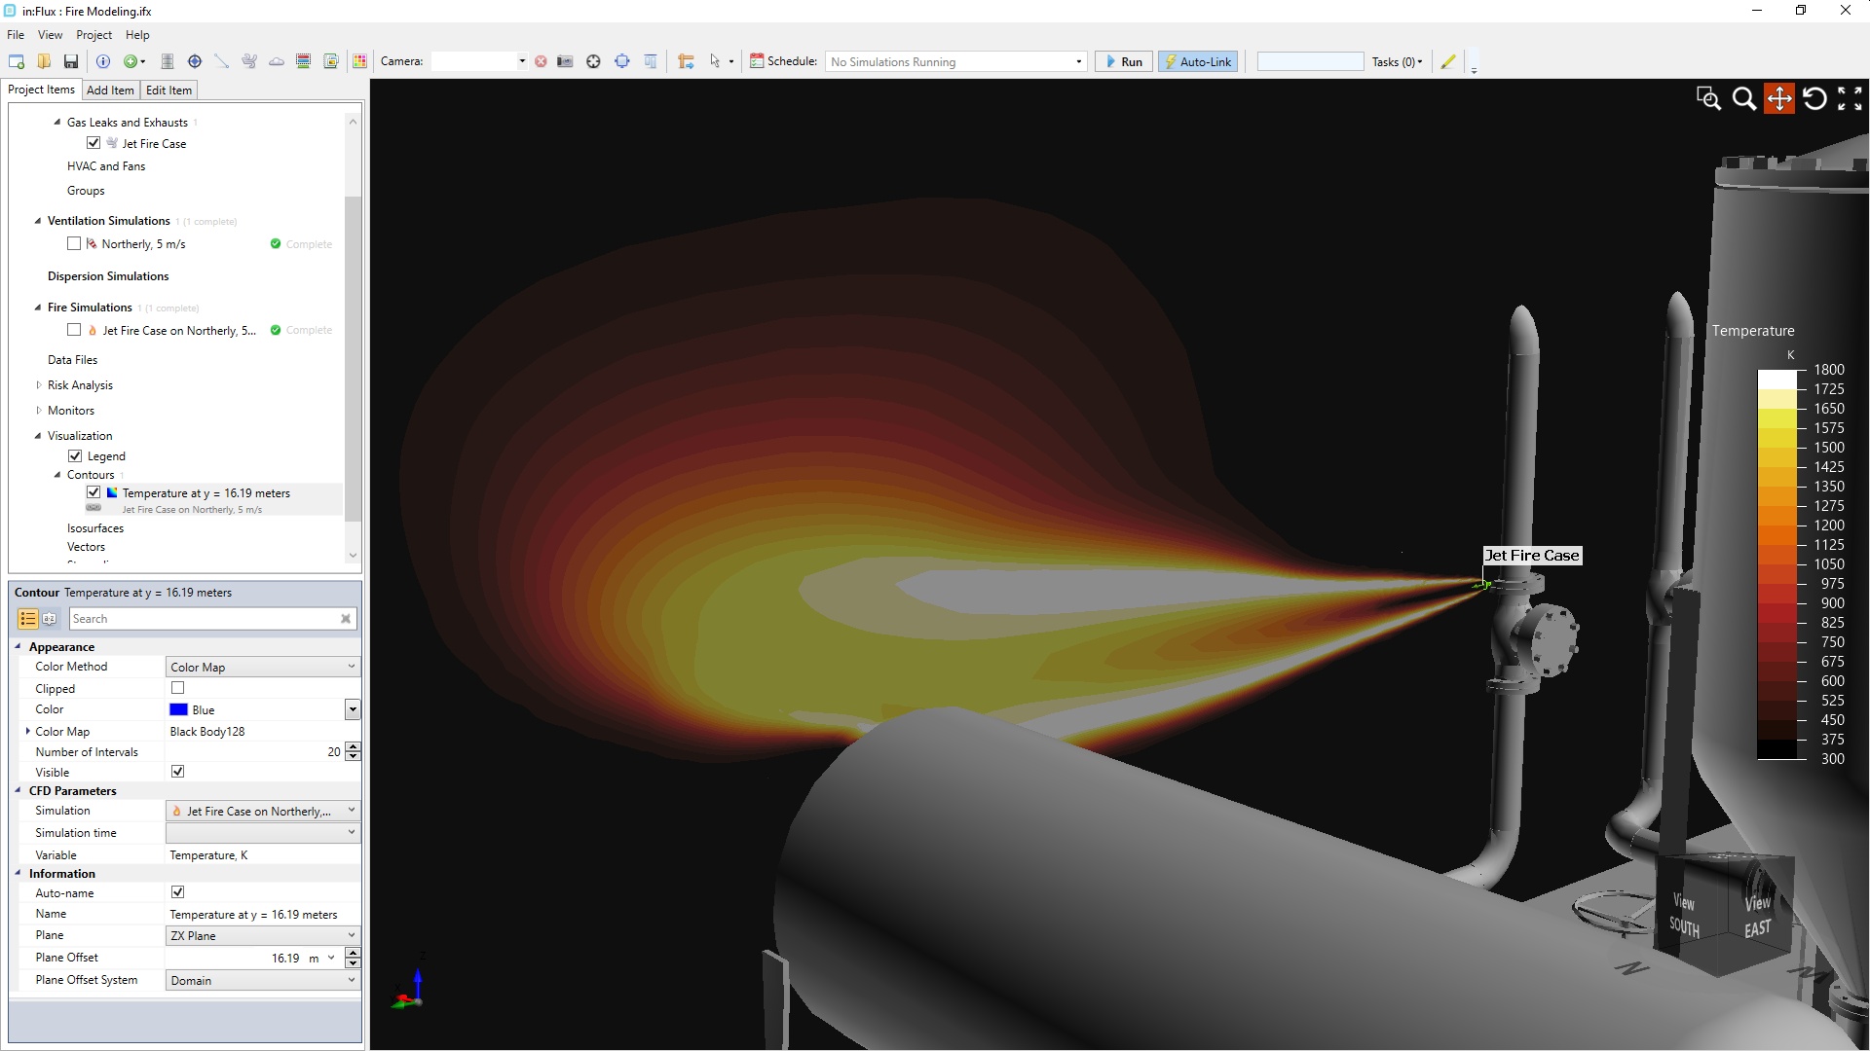Open the Blue color dropdown arrow
This screenshot has width=1870, height=1051.
pyautogui.click(x=353, y=709)
